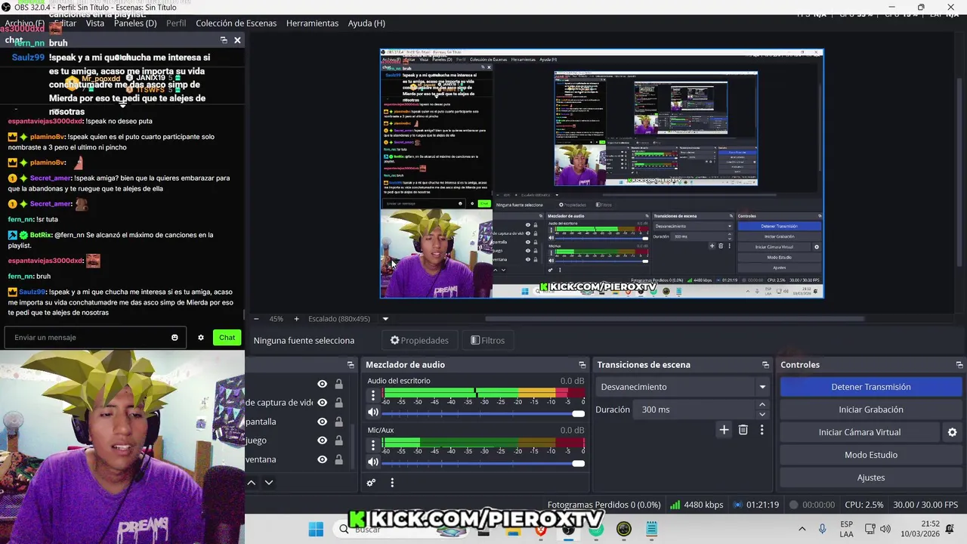Adjust Mic/Aux volume slider
Screen dimensions: 967x544
[483, 462]
